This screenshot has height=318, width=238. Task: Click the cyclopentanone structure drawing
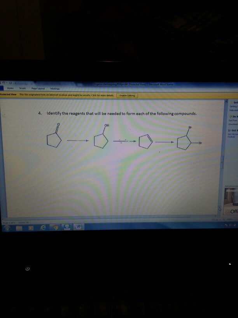tap(54, 135)
